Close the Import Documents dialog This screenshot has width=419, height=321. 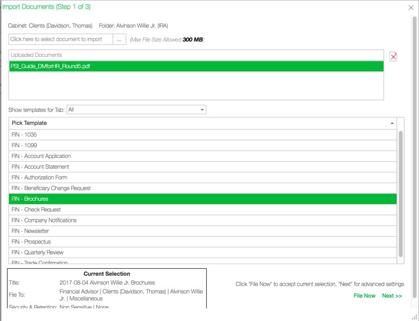pos(411,7)
